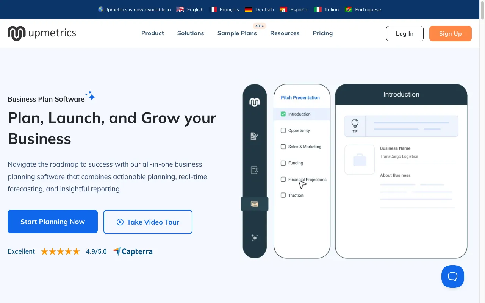Open the chat widget bubble
Screen dimensions: 485x303
[453, 276]
